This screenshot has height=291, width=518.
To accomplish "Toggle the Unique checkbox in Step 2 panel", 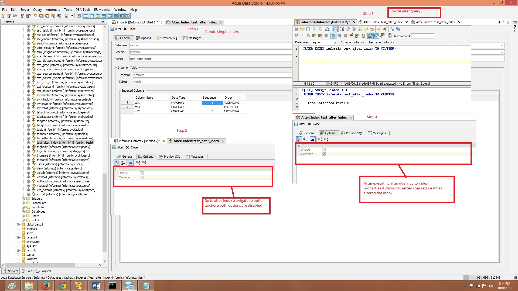I will (142, 173).
